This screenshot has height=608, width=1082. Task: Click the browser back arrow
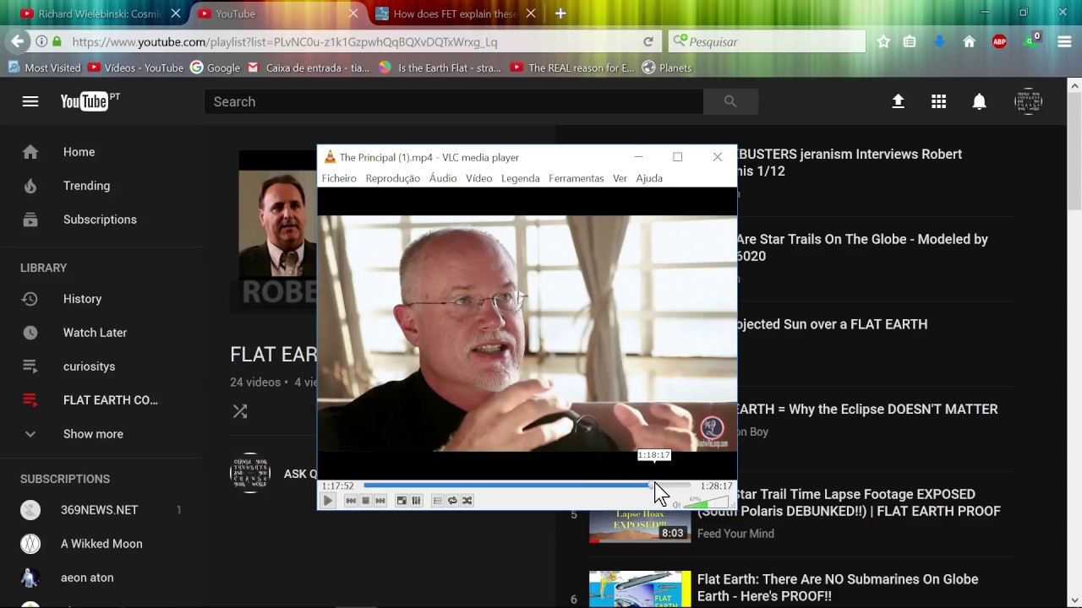pyautogui.click(x=17, y=41)
